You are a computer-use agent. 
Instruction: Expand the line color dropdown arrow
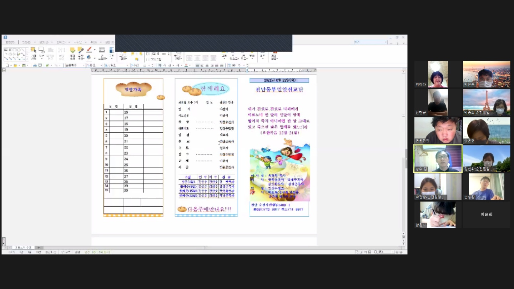coord(95,50)
